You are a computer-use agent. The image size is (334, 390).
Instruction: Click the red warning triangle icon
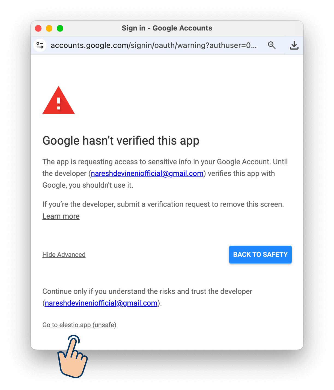pyautogui.click(x=58, y=100)
